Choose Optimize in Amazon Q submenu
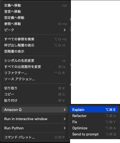 click(94, 128)
